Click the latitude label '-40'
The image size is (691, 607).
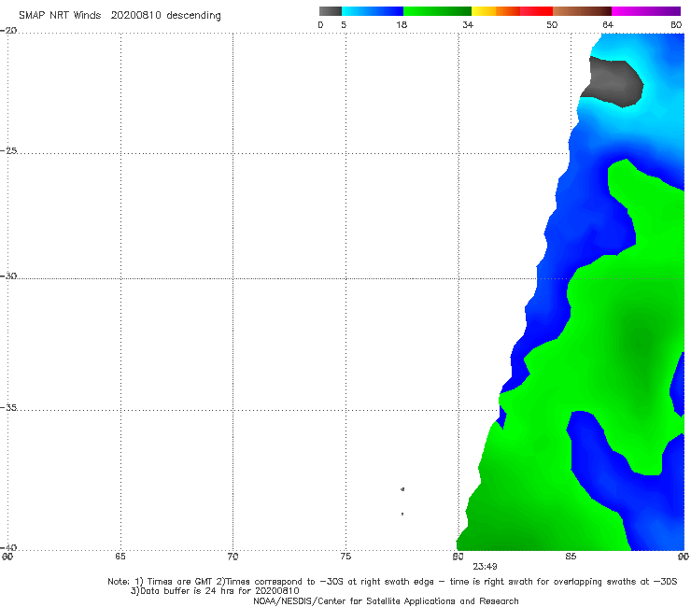point(8,547)
